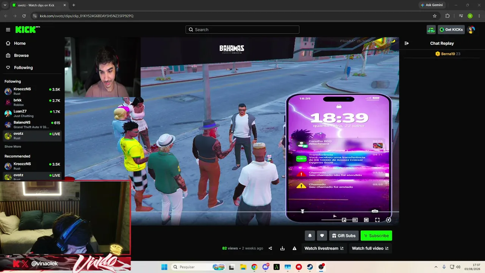The width and height of the screenshot is (485, 273).
Task: Toggle theater mode on the clip player
Action: click(x=366, y=220)
